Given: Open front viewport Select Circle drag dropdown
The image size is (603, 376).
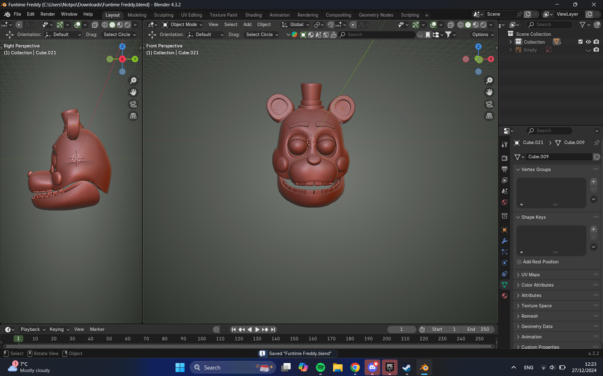Looking at the screenshot, I should point(262,34).
